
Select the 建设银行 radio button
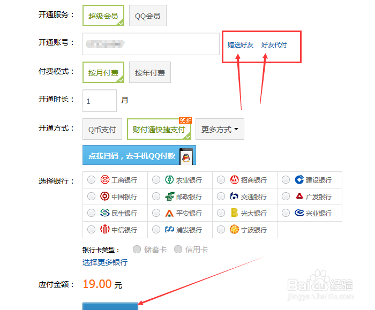pos(286,180)
